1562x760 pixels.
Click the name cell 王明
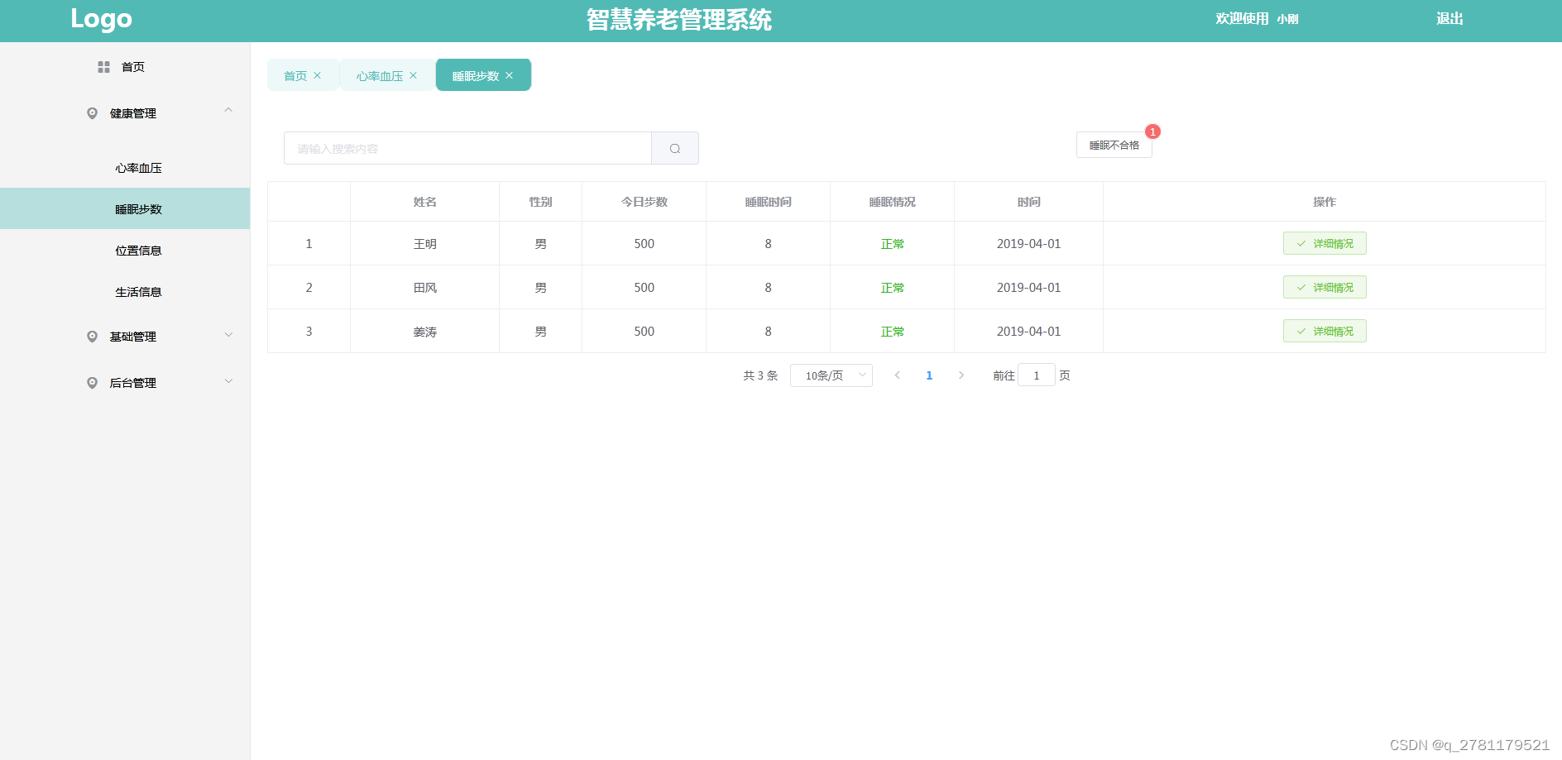pos(425,244)
